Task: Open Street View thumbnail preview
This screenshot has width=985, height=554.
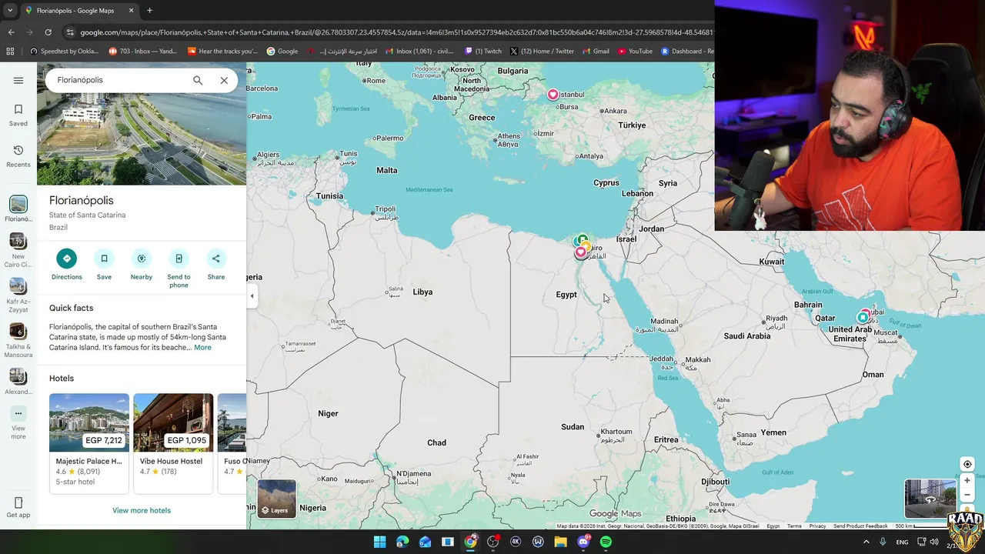Action: pyautogui.click(x=930, y=499)
